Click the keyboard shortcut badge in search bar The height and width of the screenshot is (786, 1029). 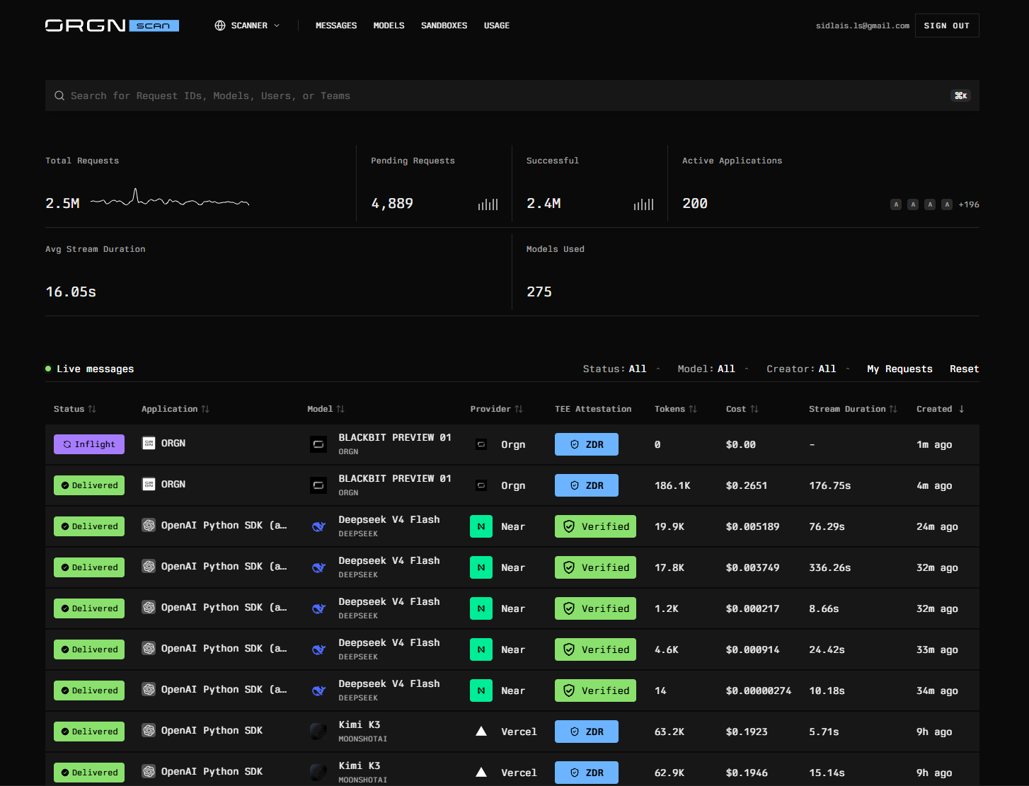(960, 96)
